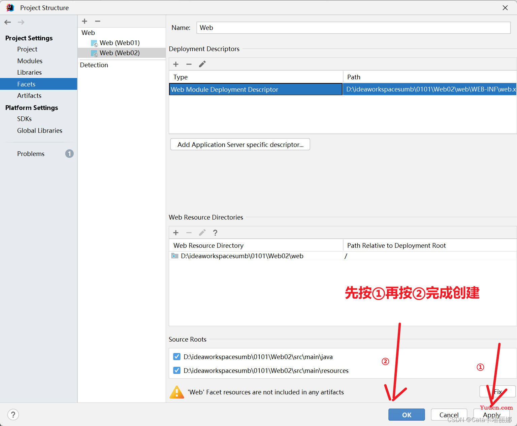
Task: Click the Web (Web01) facet icon
Action: tap(94, 43)
